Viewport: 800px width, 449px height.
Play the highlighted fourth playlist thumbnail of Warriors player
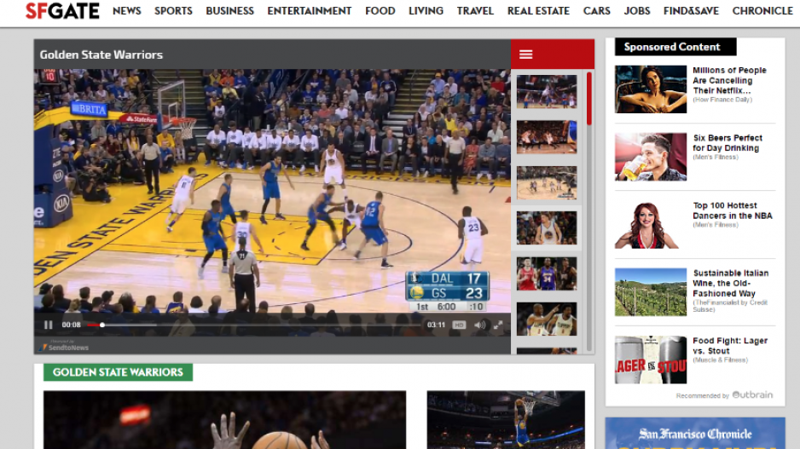point(547,227)
